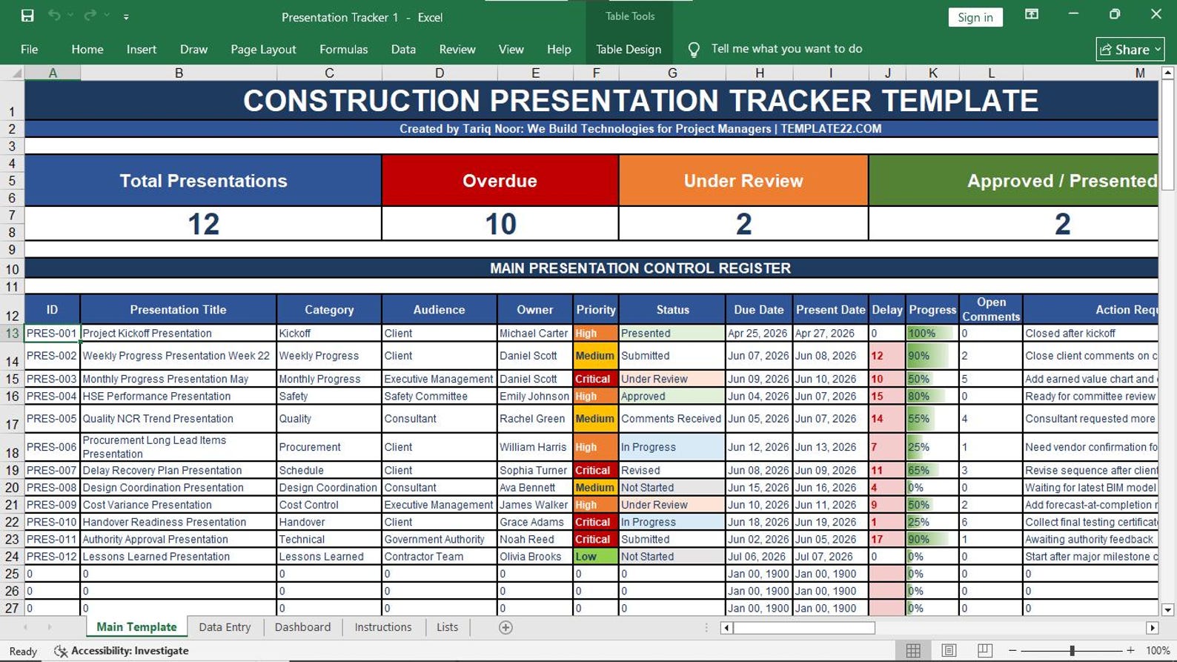Image resolution: width=1177 pixels, height=662 pixels.
Task: Select column B header
Action: tap(179, 73)
